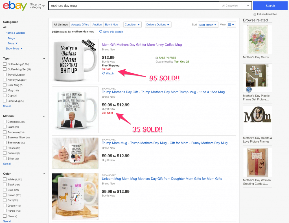This screenshot has width=289, height=223.
Task: Click the Mother's Day Cards thumbnail
Action: (x=257, y=40)
